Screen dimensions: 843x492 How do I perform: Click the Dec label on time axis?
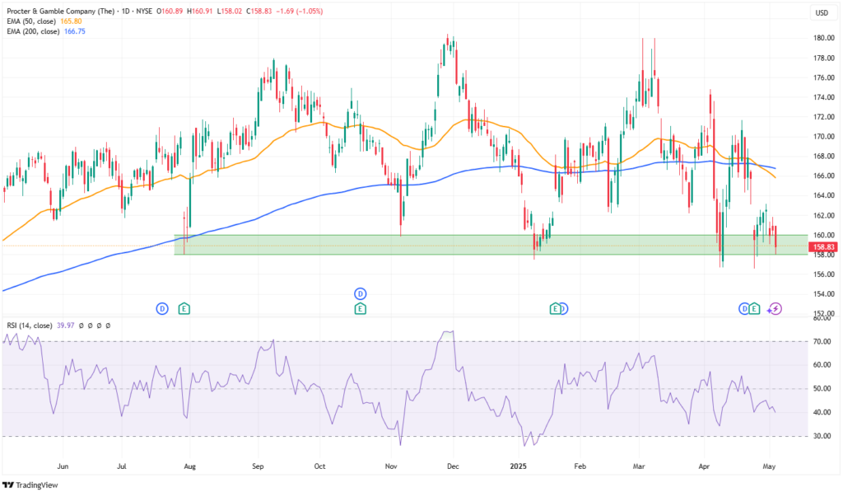454,466
